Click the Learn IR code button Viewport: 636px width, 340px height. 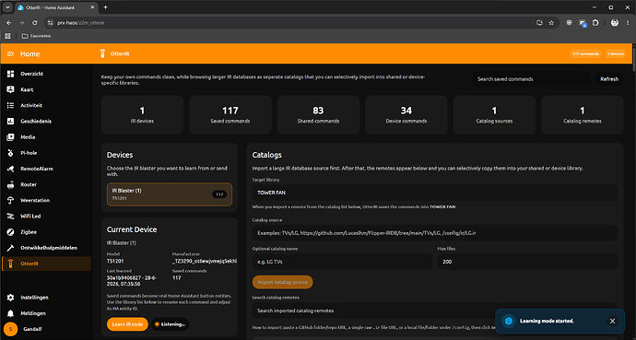tap(127, 324)
